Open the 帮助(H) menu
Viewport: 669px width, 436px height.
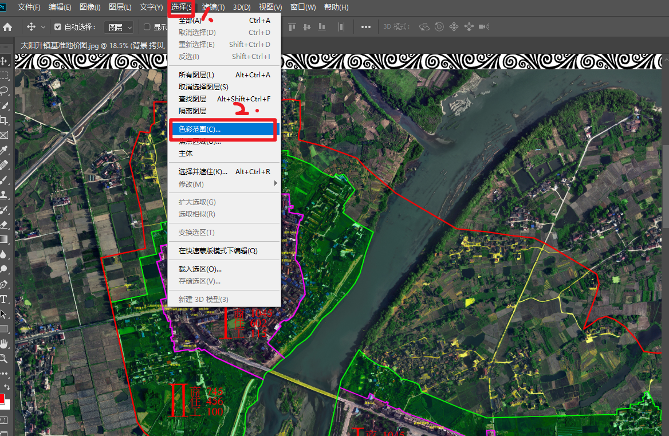[336, 7]
